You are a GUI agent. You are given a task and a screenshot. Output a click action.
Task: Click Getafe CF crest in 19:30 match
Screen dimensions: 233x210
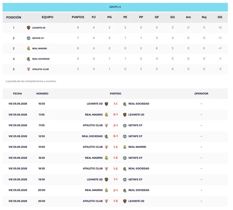(125, 180)
